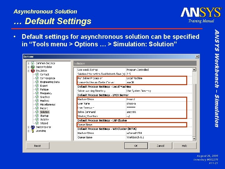Click the Frequency checkmark icon

(x=37, y=93)
